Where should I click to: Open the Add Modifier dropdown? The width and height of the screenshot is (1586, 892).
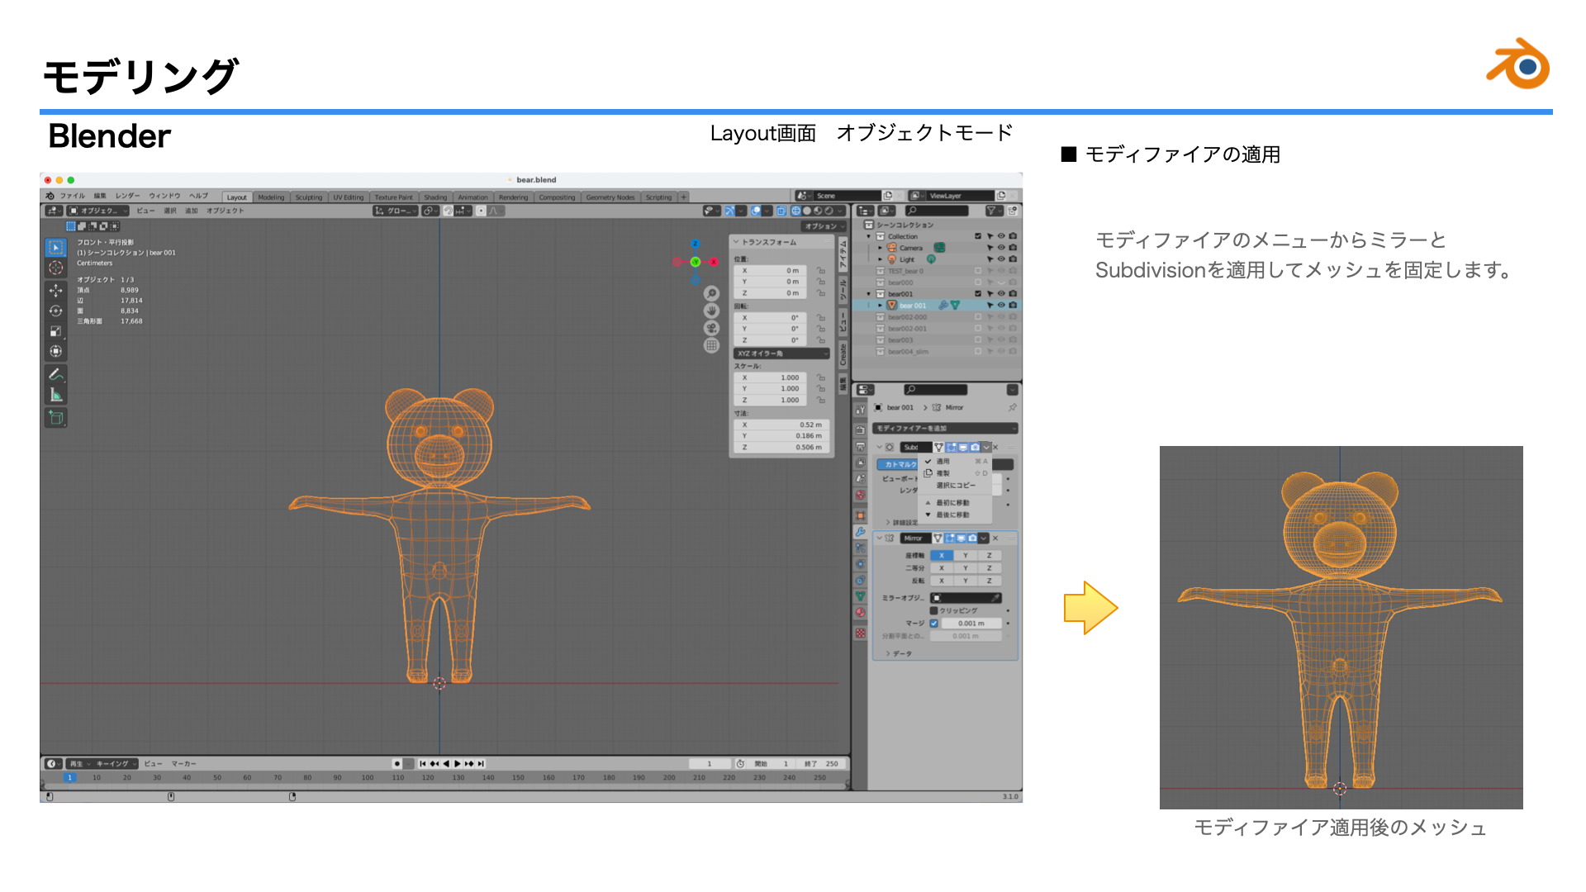point(945,429)
